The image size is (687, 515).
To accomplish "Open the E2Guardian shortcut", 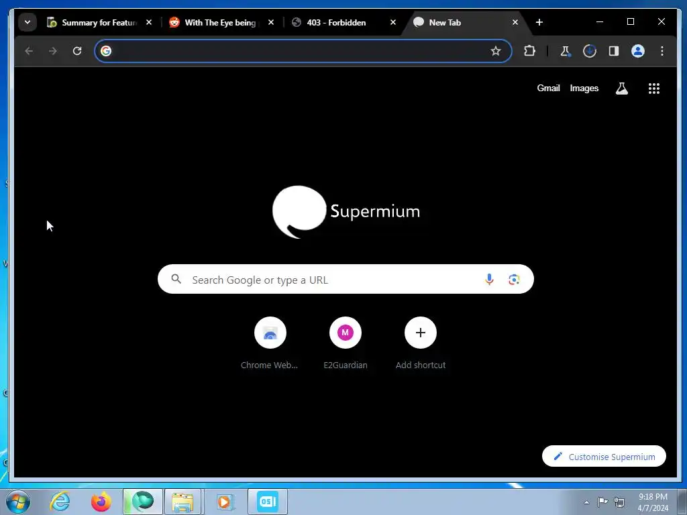I will coord(346,344).
